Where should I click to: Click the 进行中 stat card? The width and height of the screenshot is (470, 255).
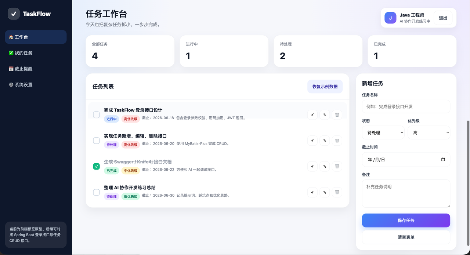[x=224, y=51]
